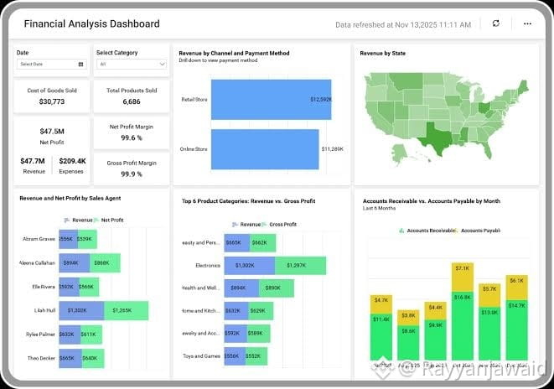
Task: Click the $11.4K accounts receivable segment
Action: pyautogui.click(x=381, y=337)
